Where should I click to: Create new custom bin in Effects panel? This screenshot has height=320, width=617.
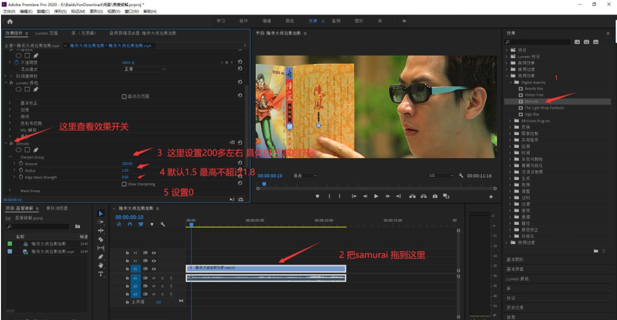click(x=596, y=251)
